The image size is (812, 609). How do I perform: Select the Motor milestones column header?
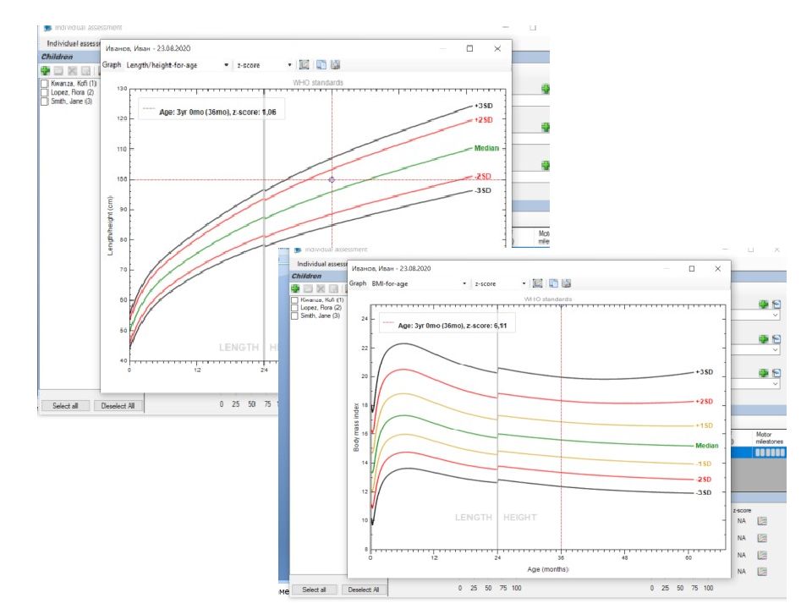click(769, 438)
